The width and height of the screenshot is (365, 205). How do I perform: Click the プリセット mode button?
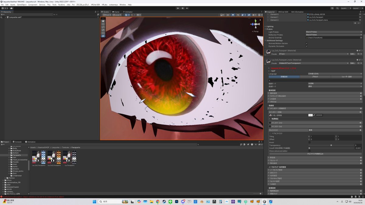[x=315, y=77]
